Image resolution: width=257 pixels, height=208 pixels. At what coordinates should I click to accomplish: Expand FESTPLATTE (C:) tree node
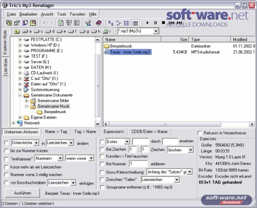point(20,40)
